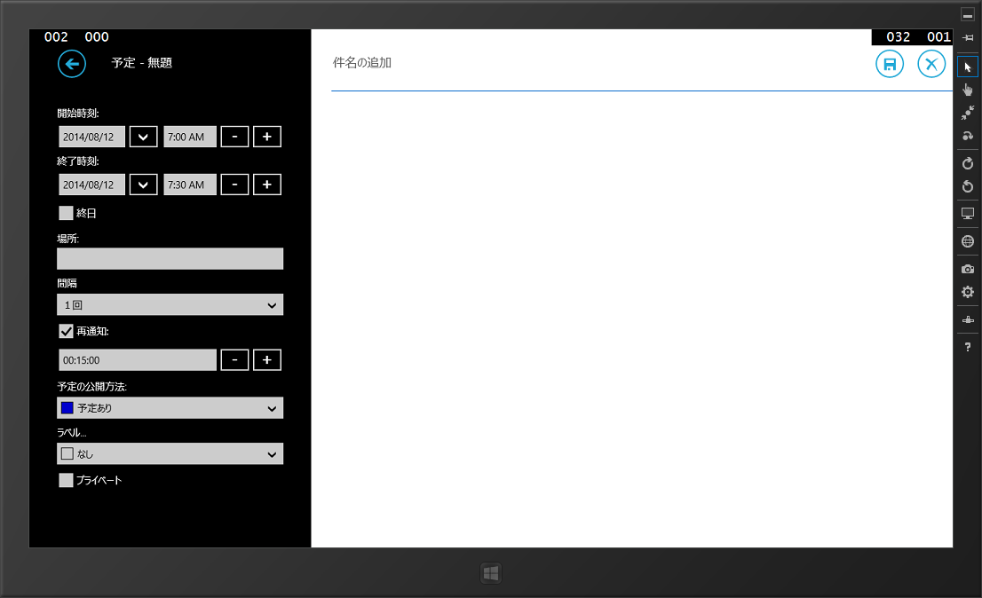Select the pinch/zoom touch mode icon
Viewport: 982px width, 598px height.
click(x=968, y=113)
